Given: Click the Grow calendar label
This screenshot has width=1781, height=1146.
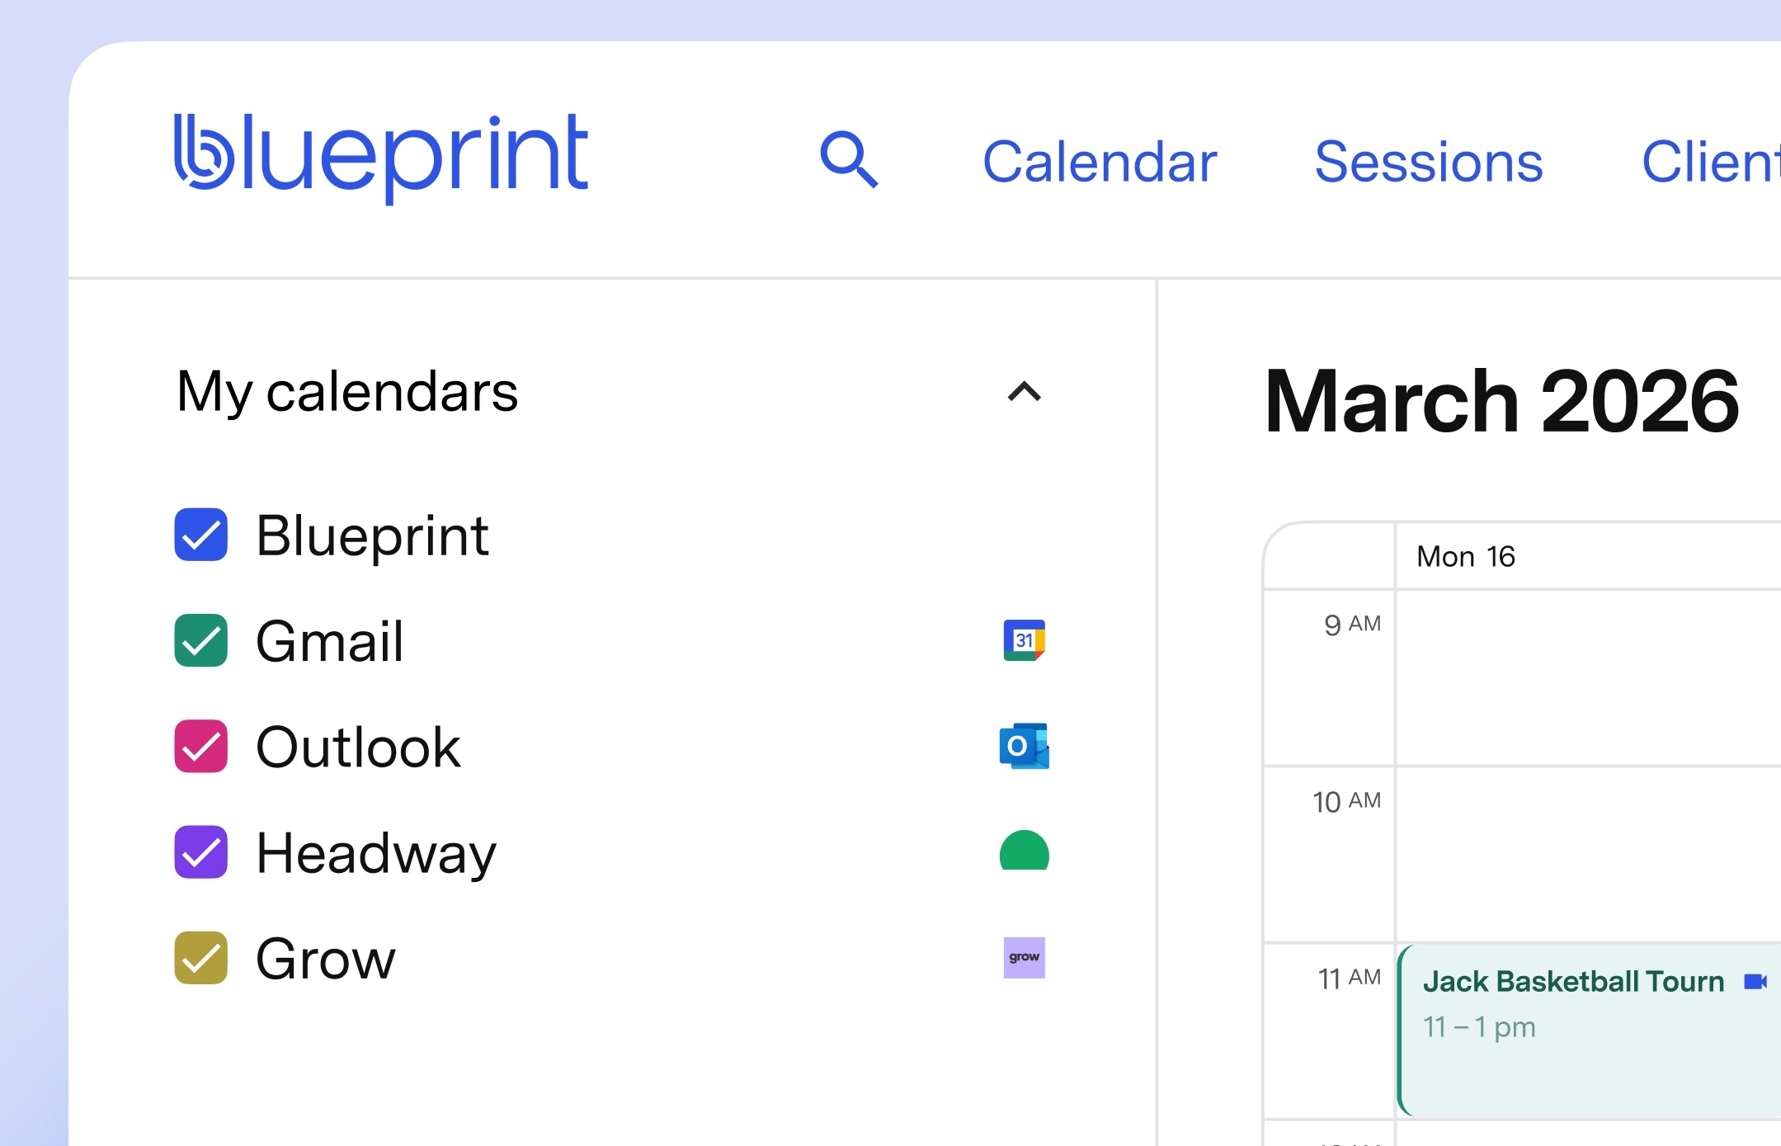Looking at the screenshot, I should click(x=326, y=960).
